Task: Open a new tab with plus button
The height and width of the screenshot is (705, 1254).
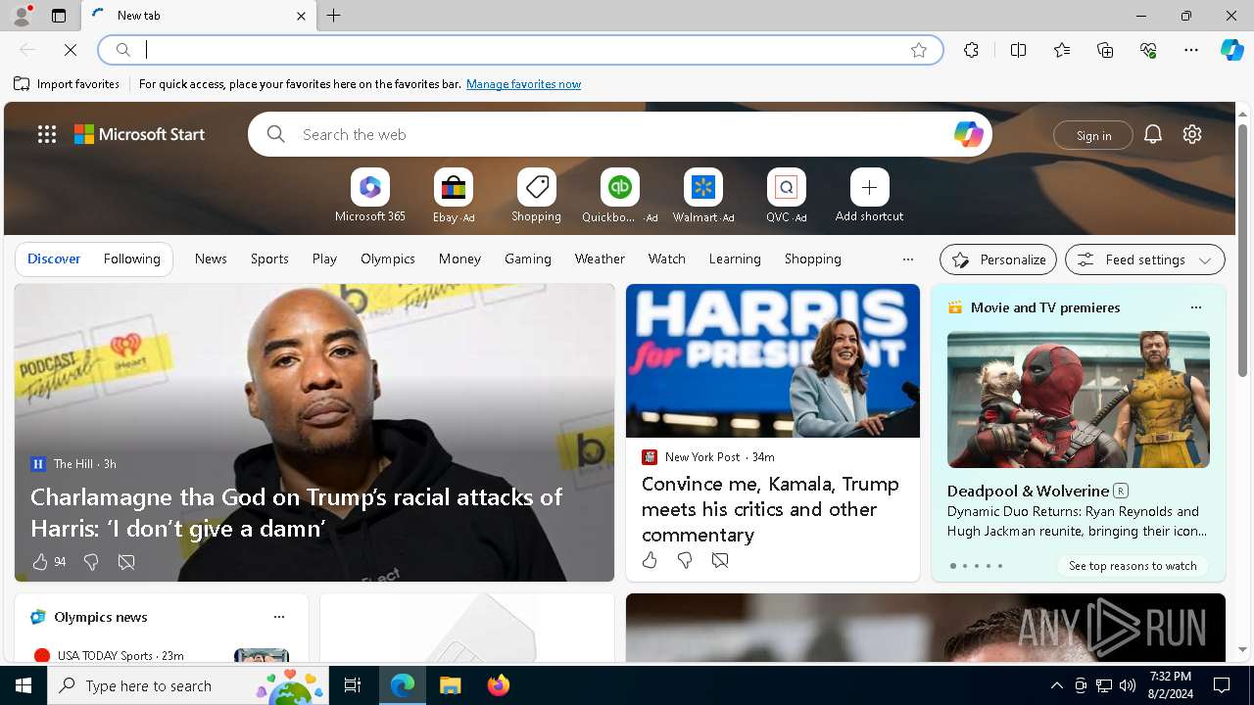Action: coord(334,16)
